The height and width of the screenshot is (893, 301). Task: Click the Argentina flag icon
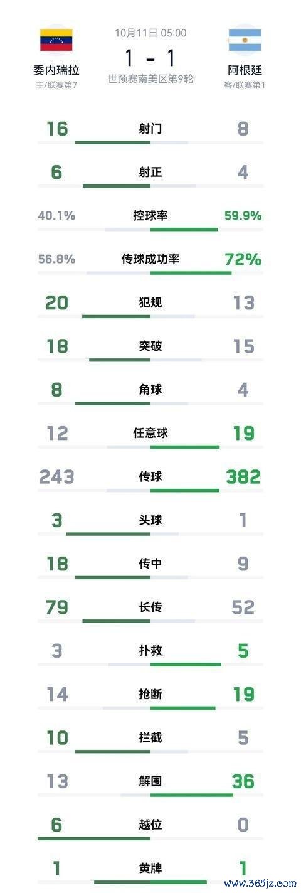[245, 40]
